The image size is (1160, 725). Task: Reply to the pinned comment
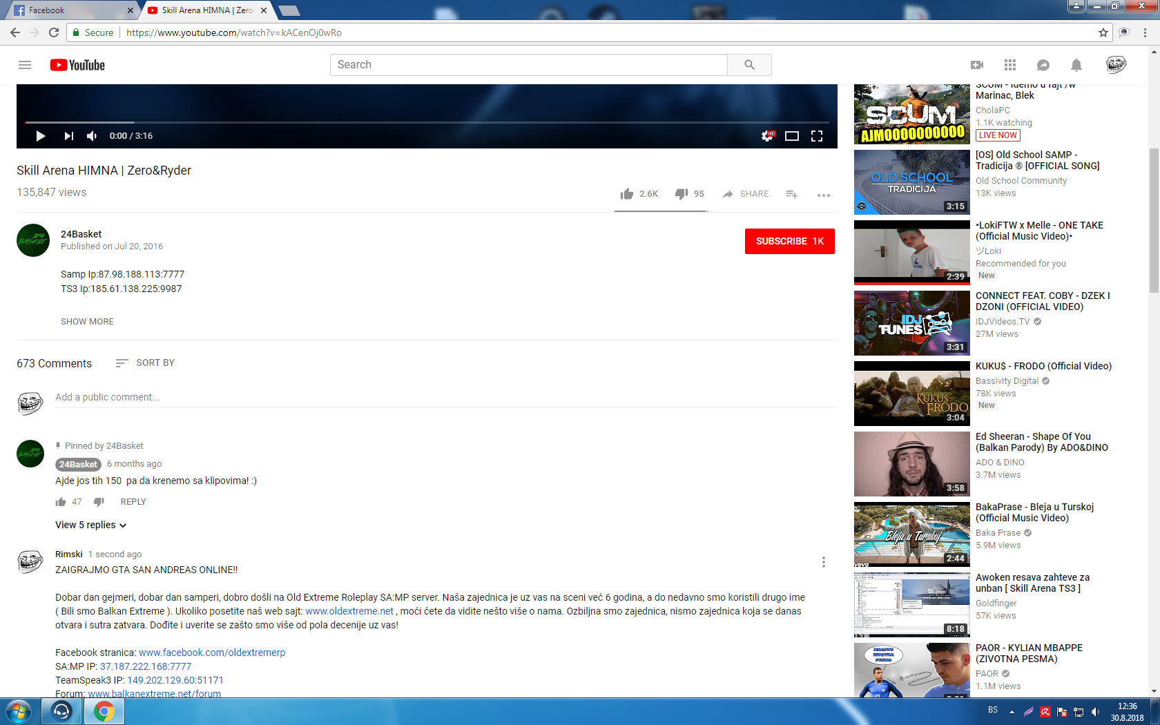coord(133,502)
